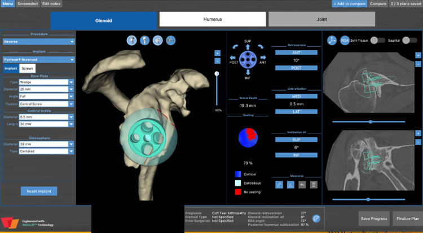Image resolution: width=423 pixels, height=233 pixels.
Task: Open the Screws sub-tab
Action: pos(27,68)
